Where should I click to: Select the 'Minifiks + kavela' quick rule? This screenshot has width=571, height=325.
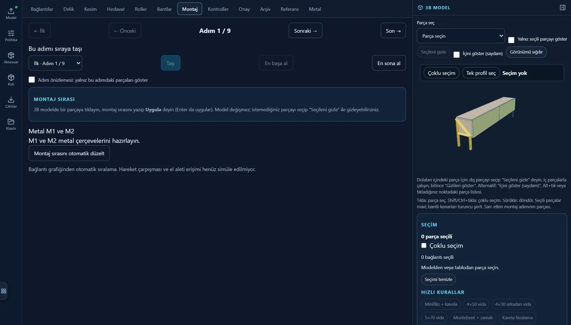[441, 304]
